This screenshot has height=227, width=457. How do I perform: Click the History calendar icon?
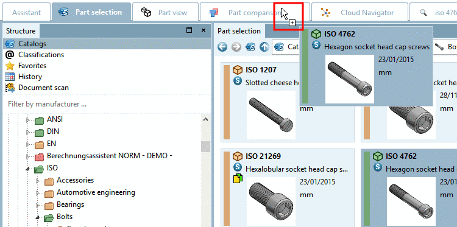(x=10, y=77)
